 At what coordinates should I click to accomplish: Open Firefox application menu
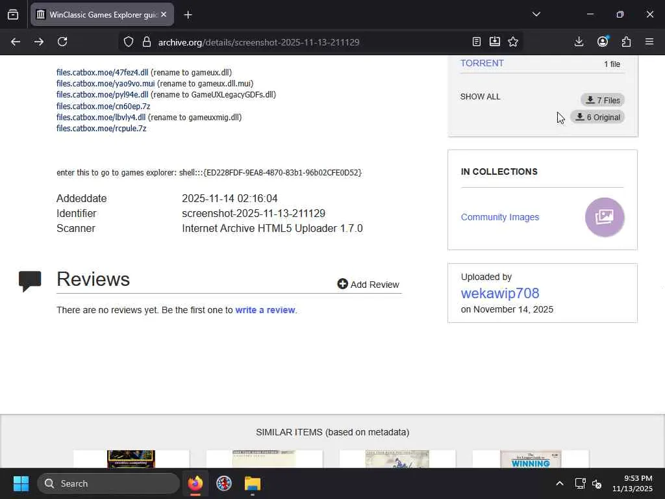[649, 42]
